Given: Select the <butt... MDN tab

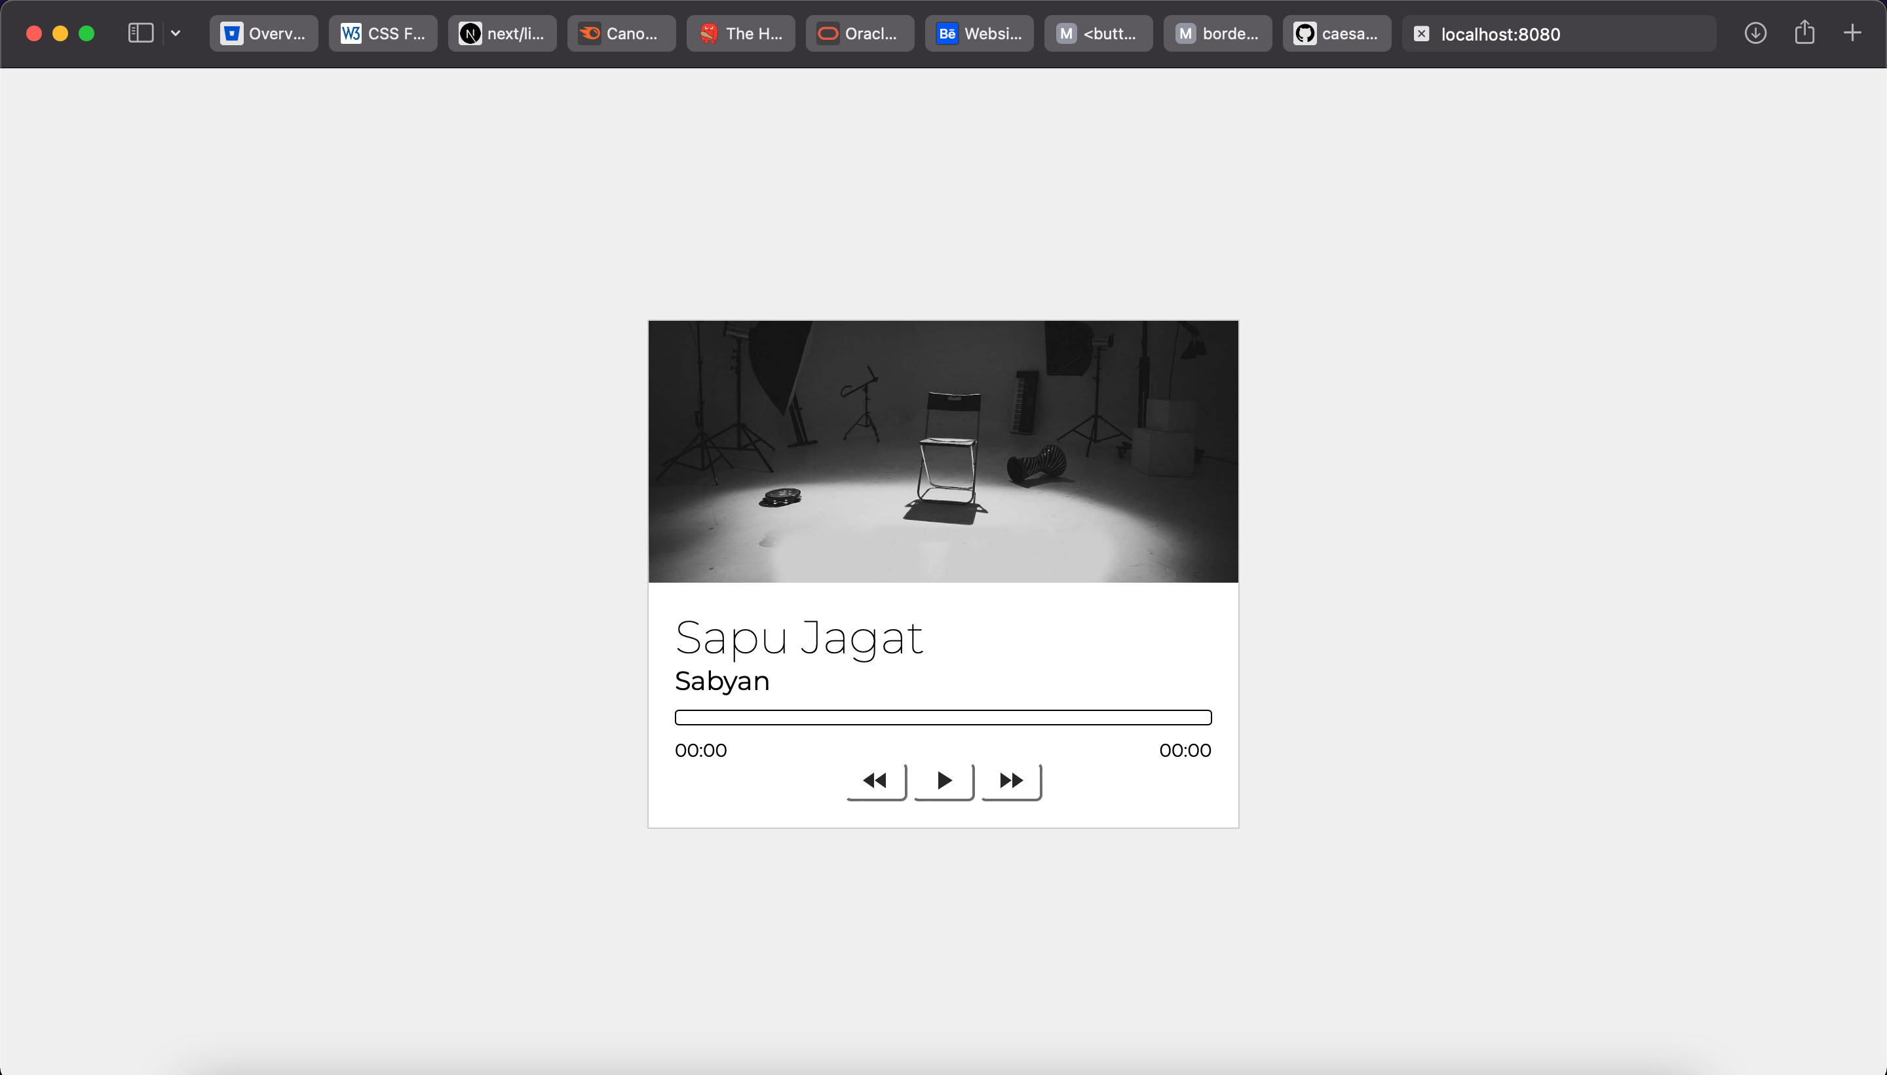Looking at the screenshot, I should click(1098, 33).
